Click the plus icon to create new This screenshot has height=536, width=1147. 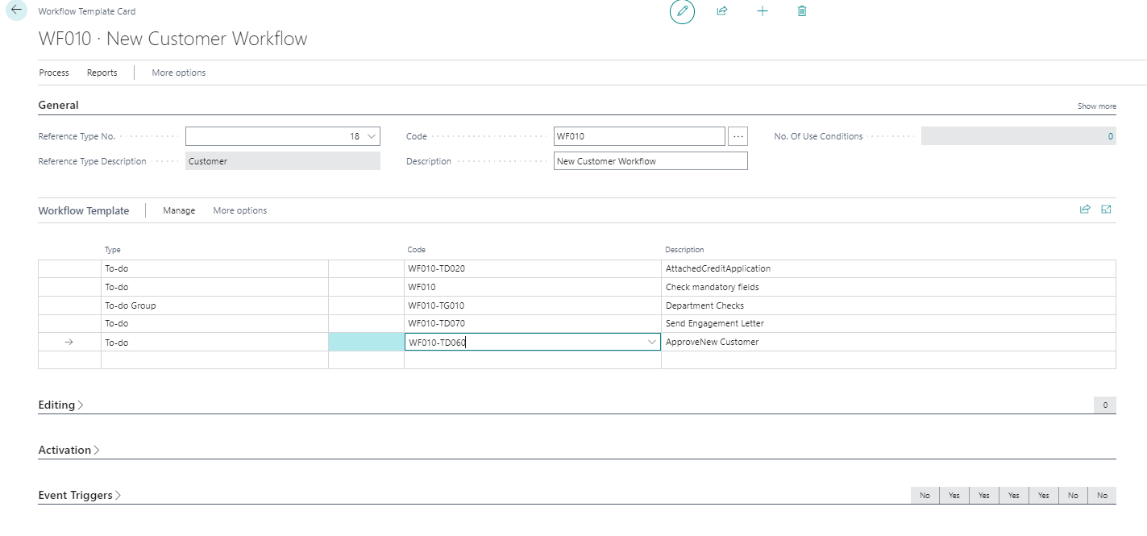(x=763, y=11)
